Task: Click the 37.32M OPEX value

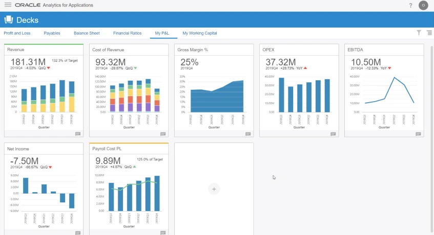Action: pyautogui.click(x=281, y=62)
